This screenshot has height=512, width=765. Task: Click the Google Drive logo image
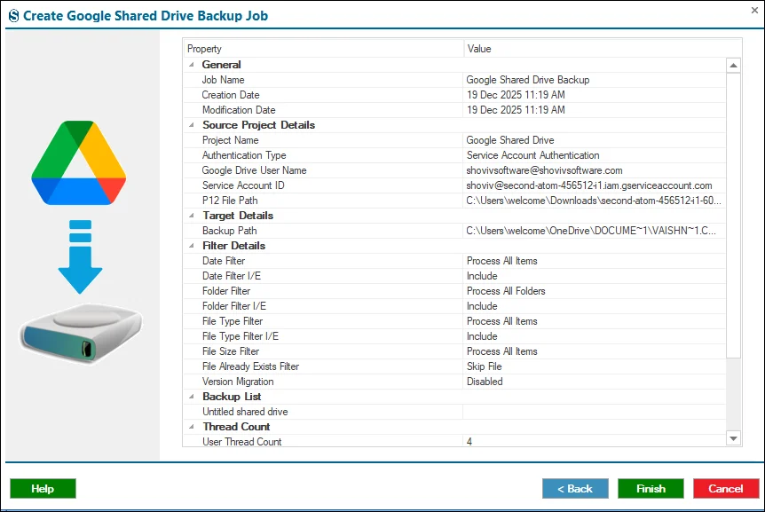pos(79,163)
